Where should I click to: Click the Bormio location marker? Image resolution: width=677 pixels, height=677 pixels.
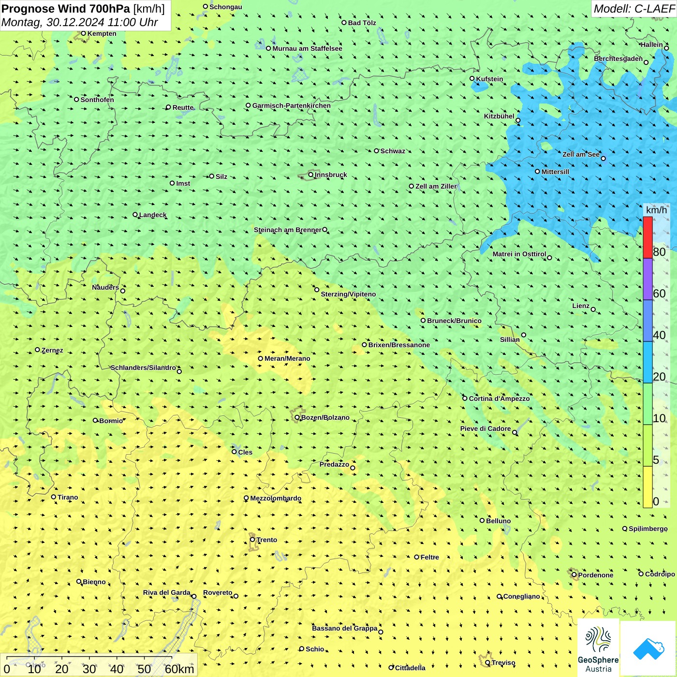[x=95, y=420]
